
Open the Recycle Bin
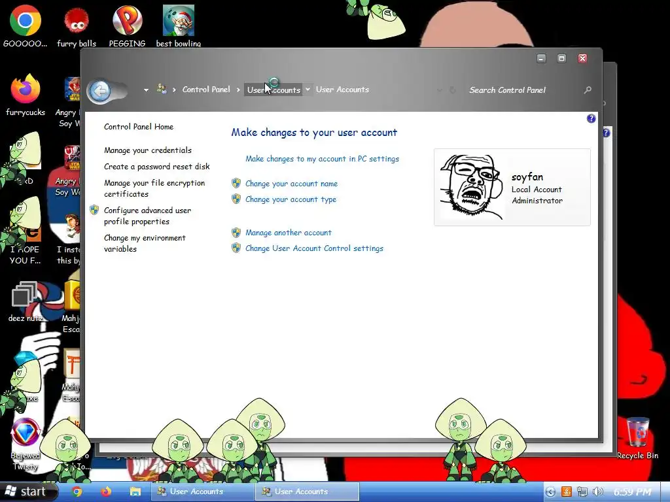(637, 438)
